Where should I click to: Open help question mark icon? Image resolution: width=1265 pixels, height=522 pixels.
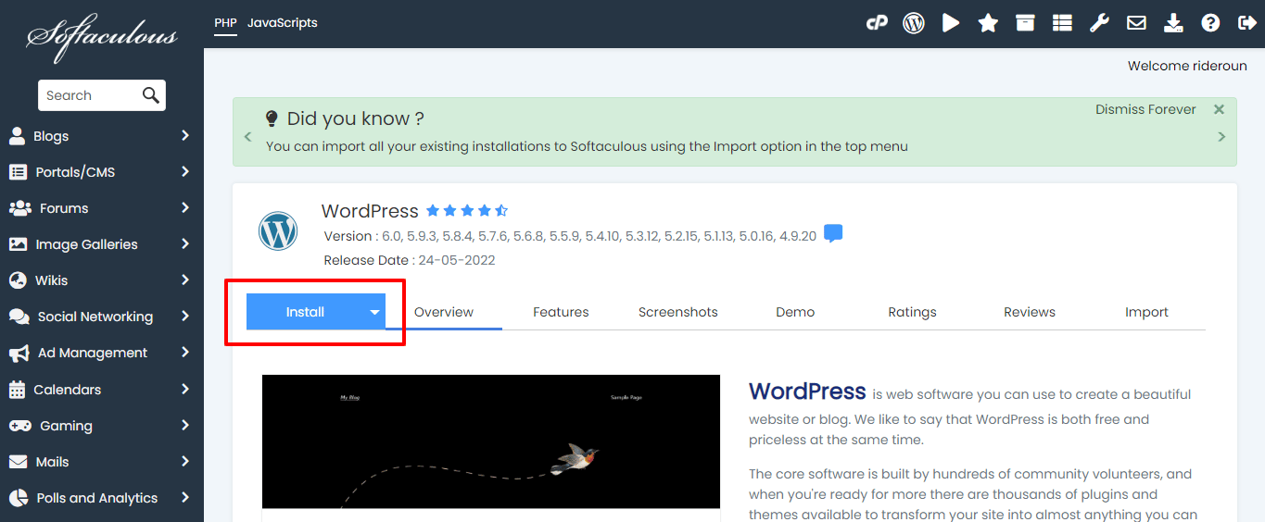click(x=1210, y=23)
